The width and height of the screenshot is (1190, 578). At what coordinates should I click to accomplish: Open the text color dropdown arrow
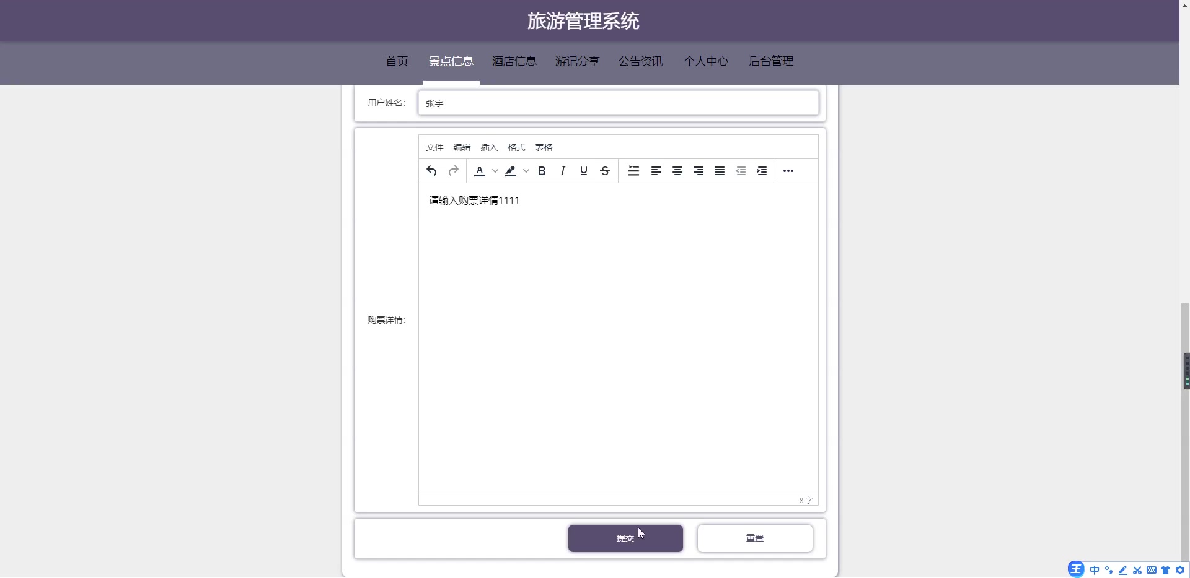pyautogui.click(x=494, y=171)
